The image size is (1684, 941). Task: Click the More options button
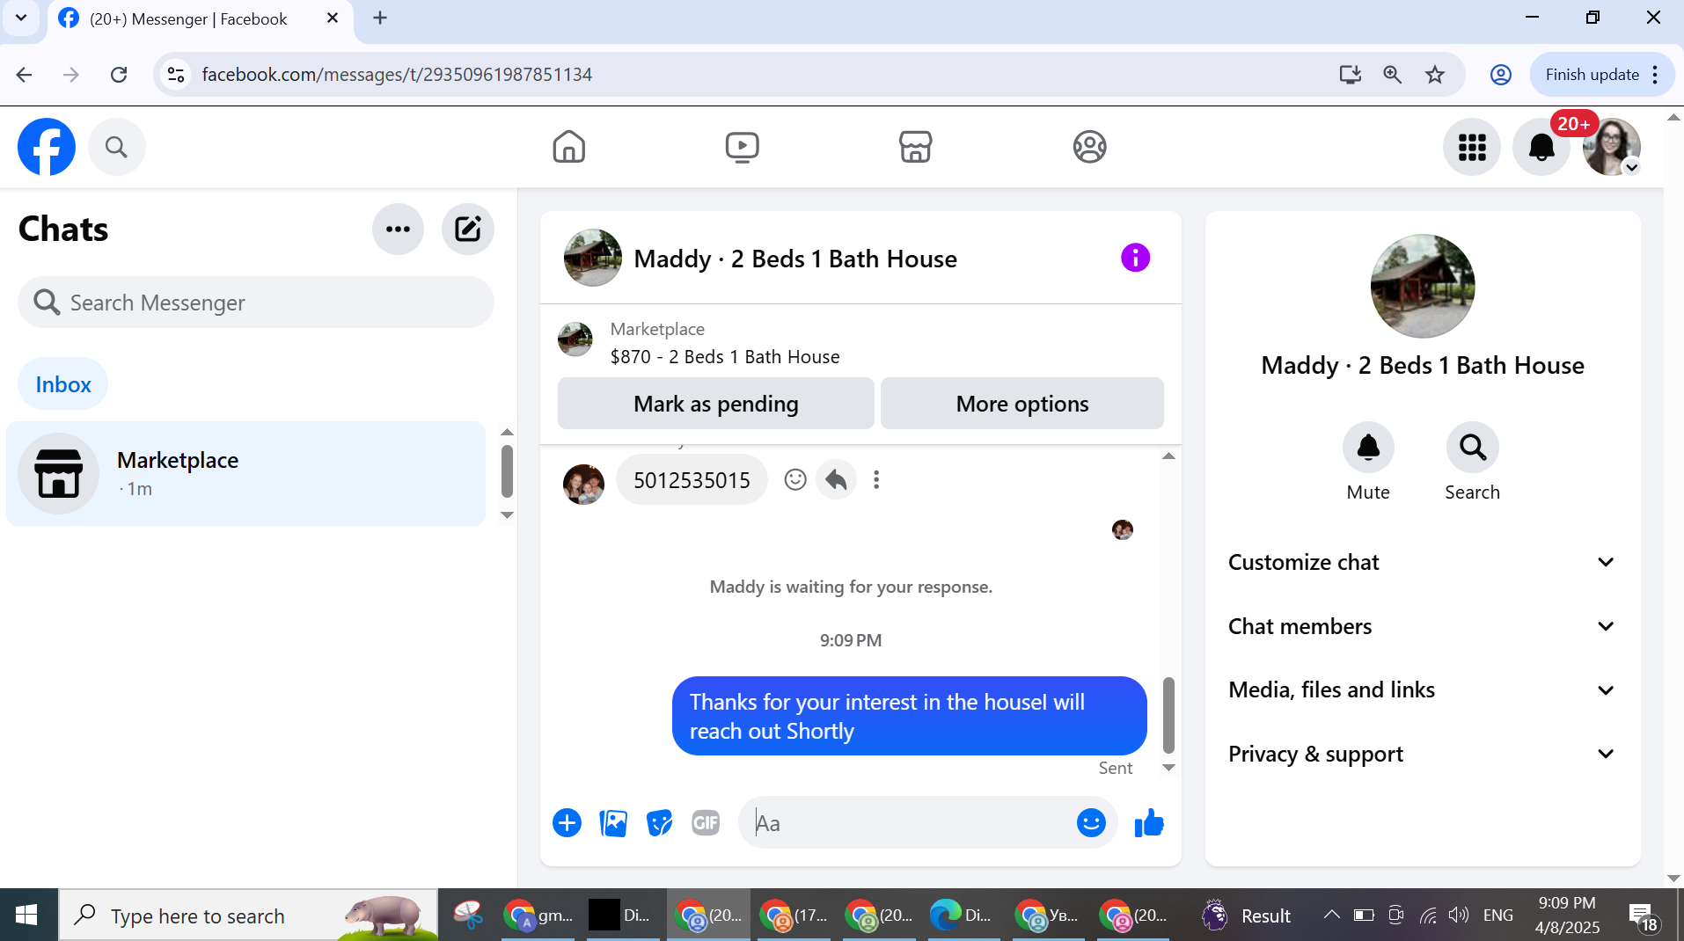(1021, 404)
